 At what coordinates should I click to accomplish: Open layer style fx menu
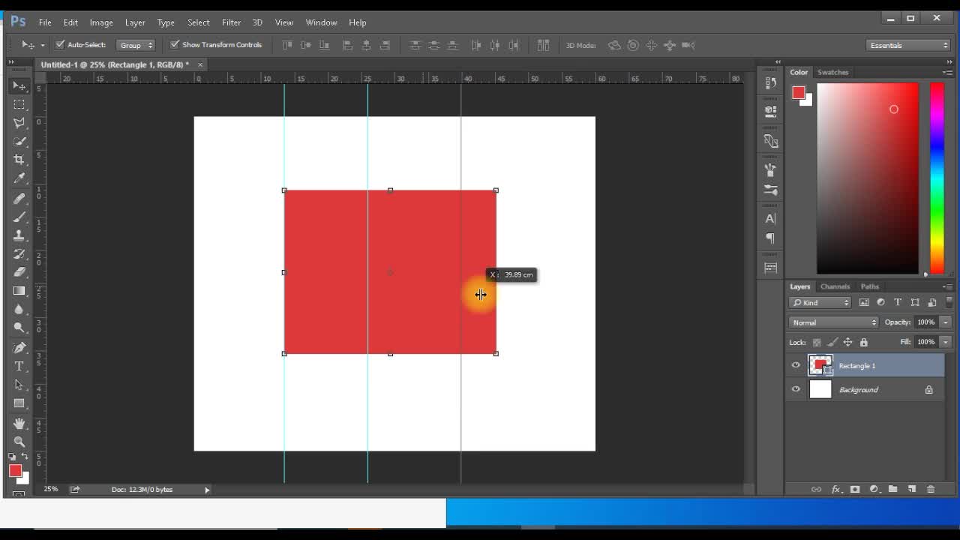click(x=835, y=489)
